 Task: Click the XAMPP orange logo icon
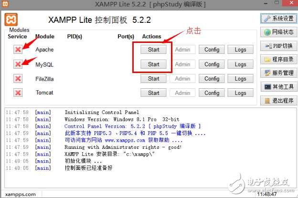[11, 20]
